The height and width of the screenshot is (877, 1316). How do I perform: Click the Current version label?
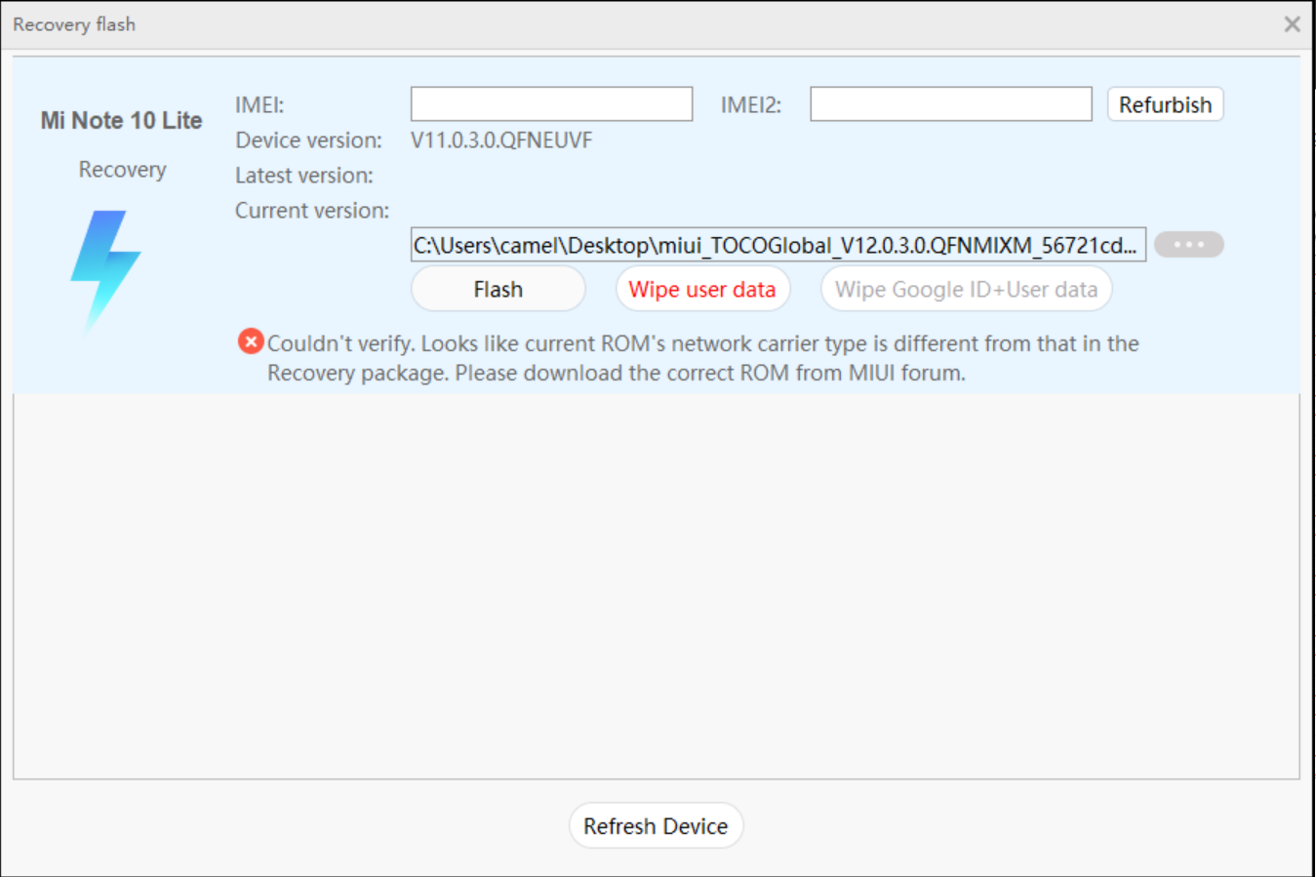click(311, 211)
